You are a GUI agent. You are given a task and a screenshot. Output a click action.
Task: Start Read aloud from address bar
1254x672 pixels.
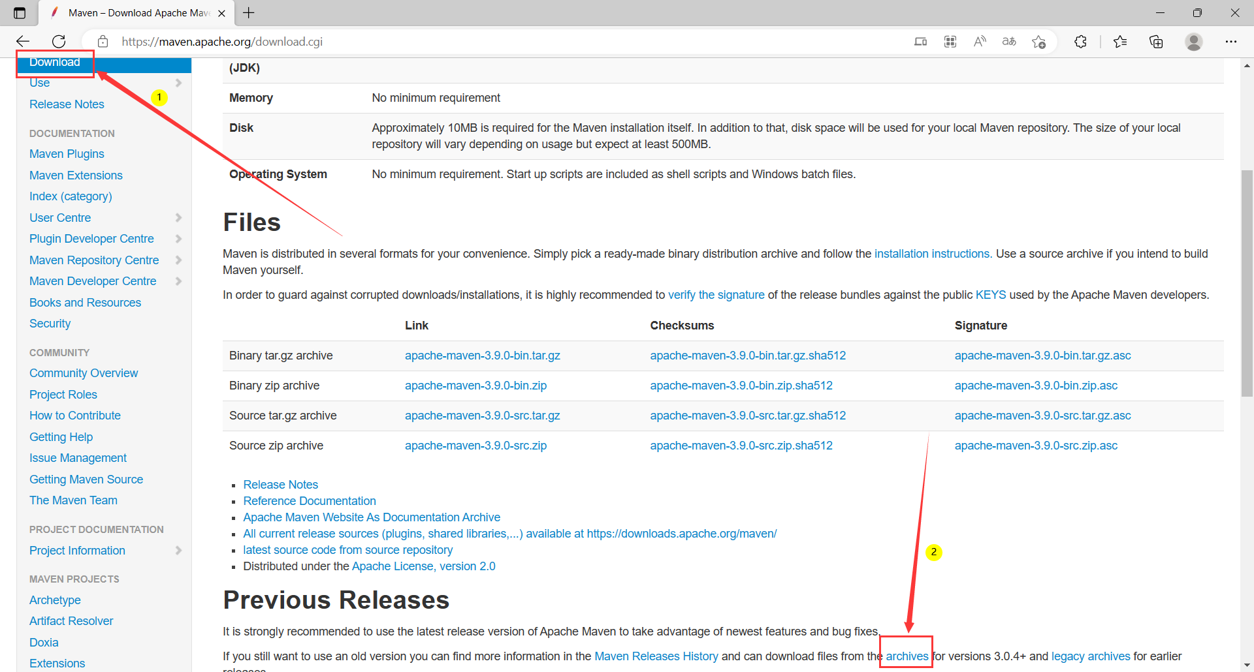click(980, 42)
